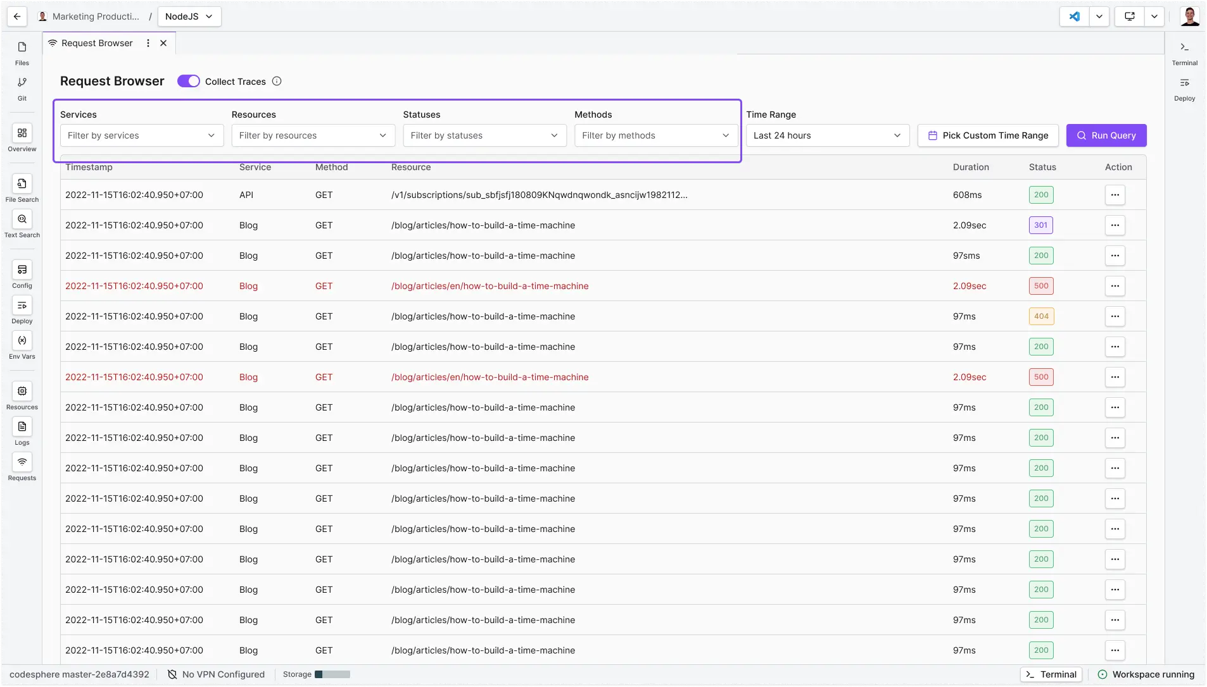Open action menu for the 301 status row
The width and height of the screenshot is (1207, 687).
1115,225
